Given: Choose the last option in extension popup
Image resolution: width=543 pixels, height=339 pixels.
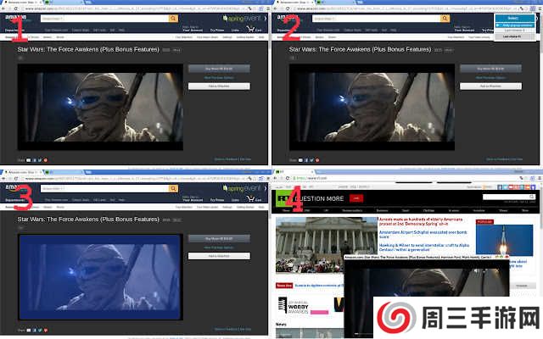Looking at the screenshot, I should 512,36.
